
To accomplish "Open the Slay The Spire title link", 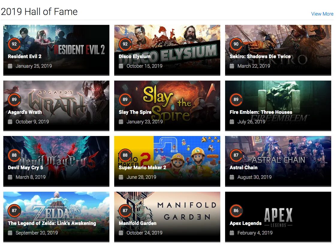I will tap(135, 112).
